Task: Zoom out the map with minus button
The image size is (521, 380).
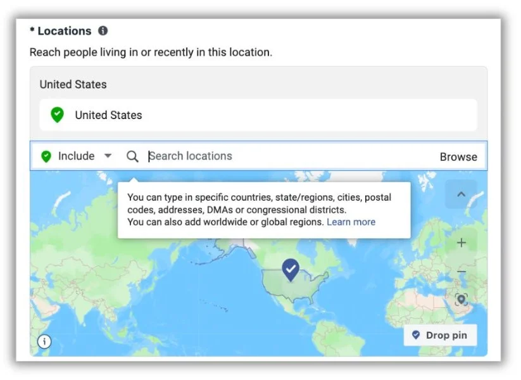Action: (461, 272)
